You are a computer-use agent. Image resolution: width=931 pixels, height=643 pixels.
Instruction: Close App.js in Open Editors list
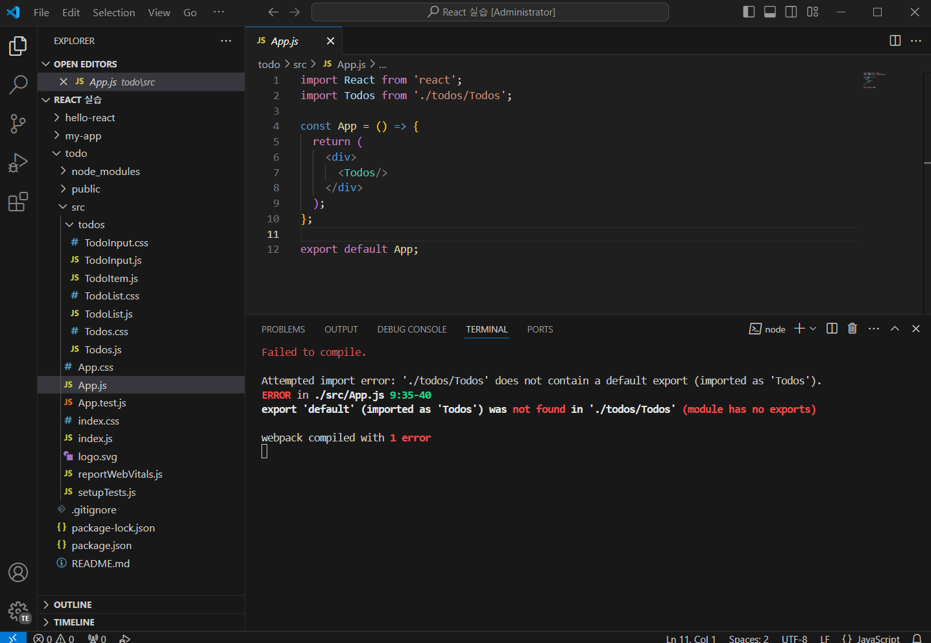(64, 82)
